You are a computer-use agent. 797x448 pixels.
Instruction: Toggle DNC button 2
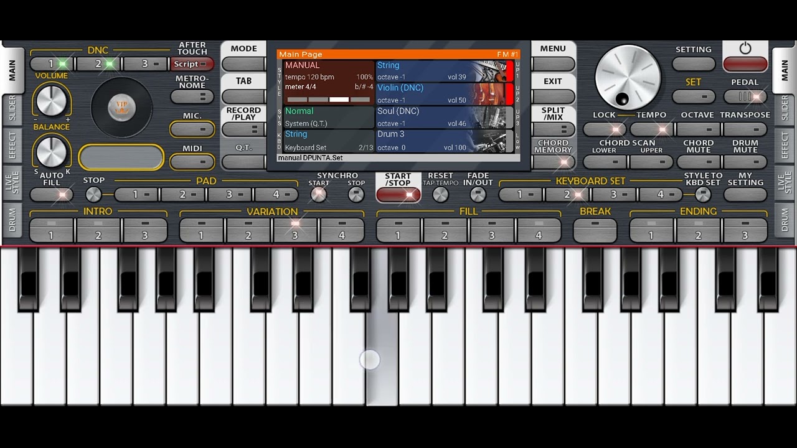tap(98, 64)
